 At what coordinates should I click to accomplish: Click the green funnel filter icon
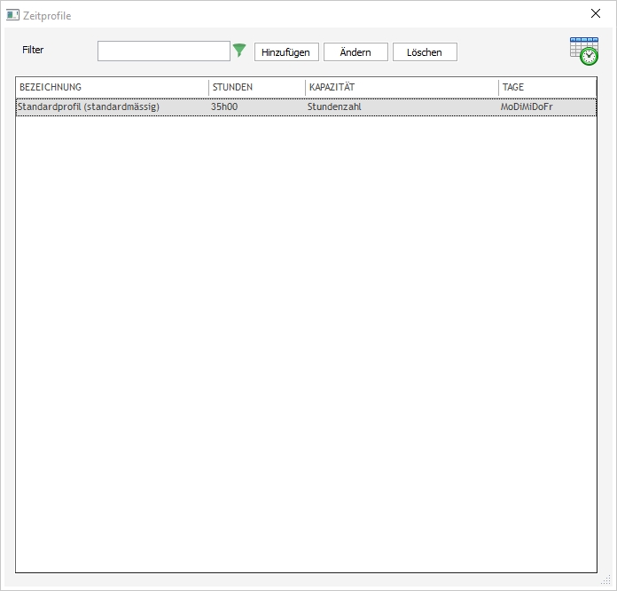click(239, 51)
